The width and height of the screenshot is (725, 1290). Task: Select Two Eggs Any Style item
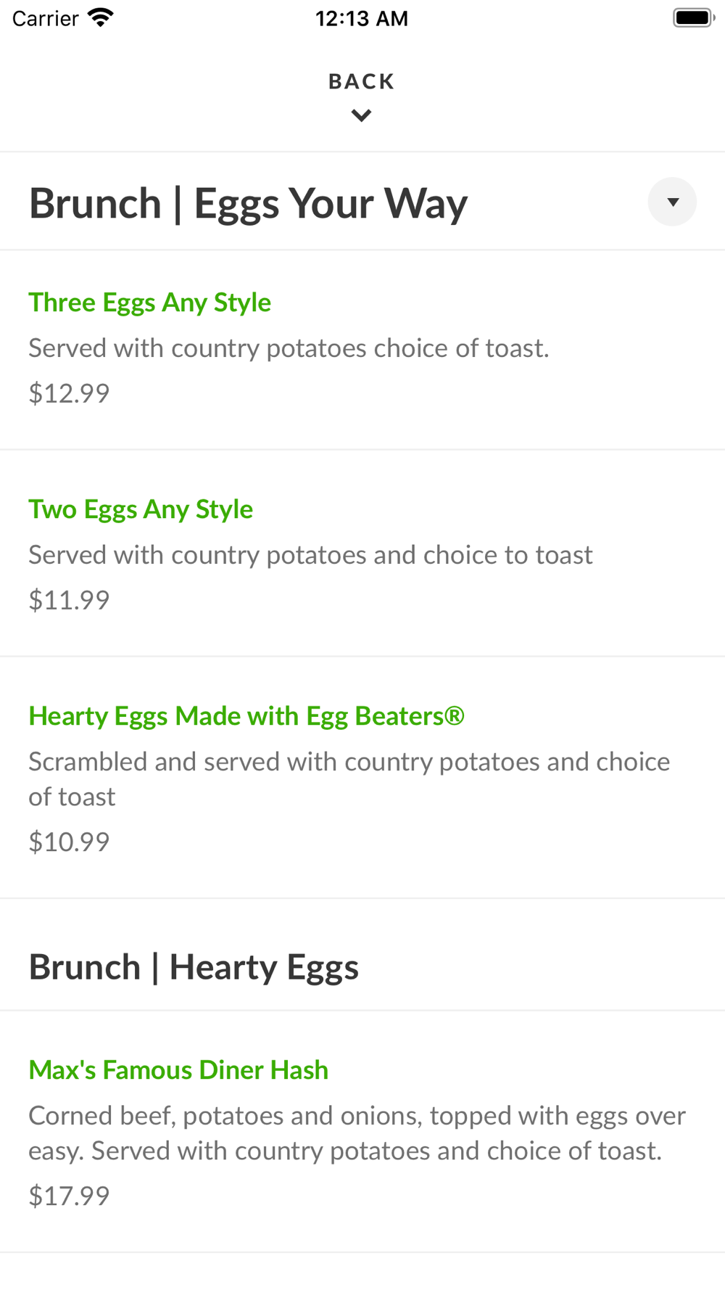coord(141,509)
